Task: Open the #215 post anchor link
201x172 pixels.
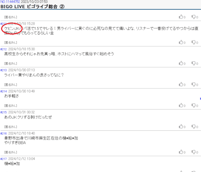Action: click(x=3, y=113)
